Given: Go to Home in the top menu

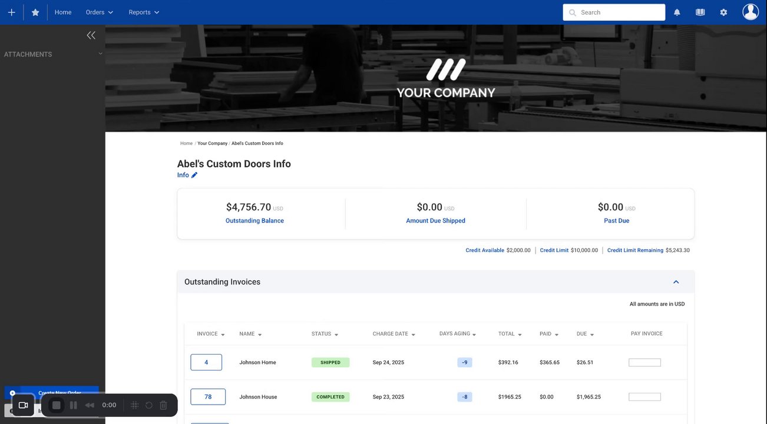Looking at the screenshot, I should click(x=63, y=12).
